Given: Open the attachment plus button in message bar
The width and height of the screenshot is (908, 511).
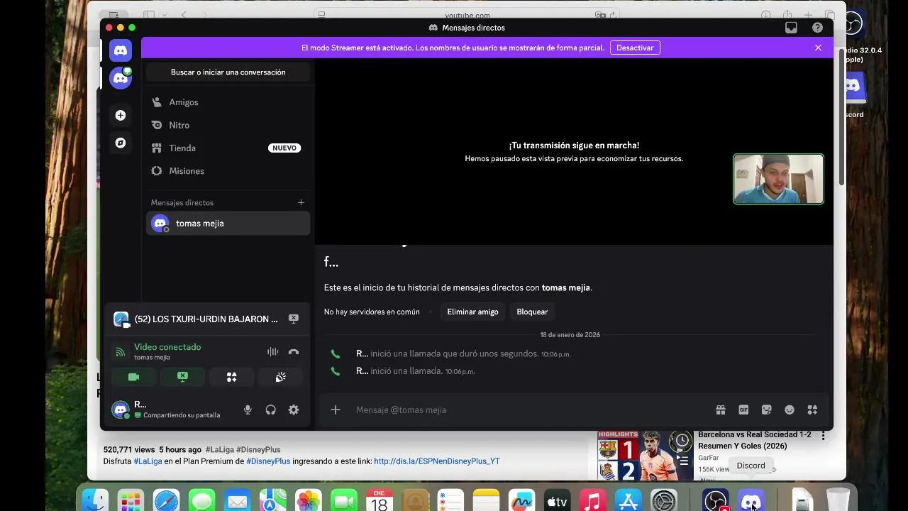Looking at the screenshot, I should (x=336, y=410).
